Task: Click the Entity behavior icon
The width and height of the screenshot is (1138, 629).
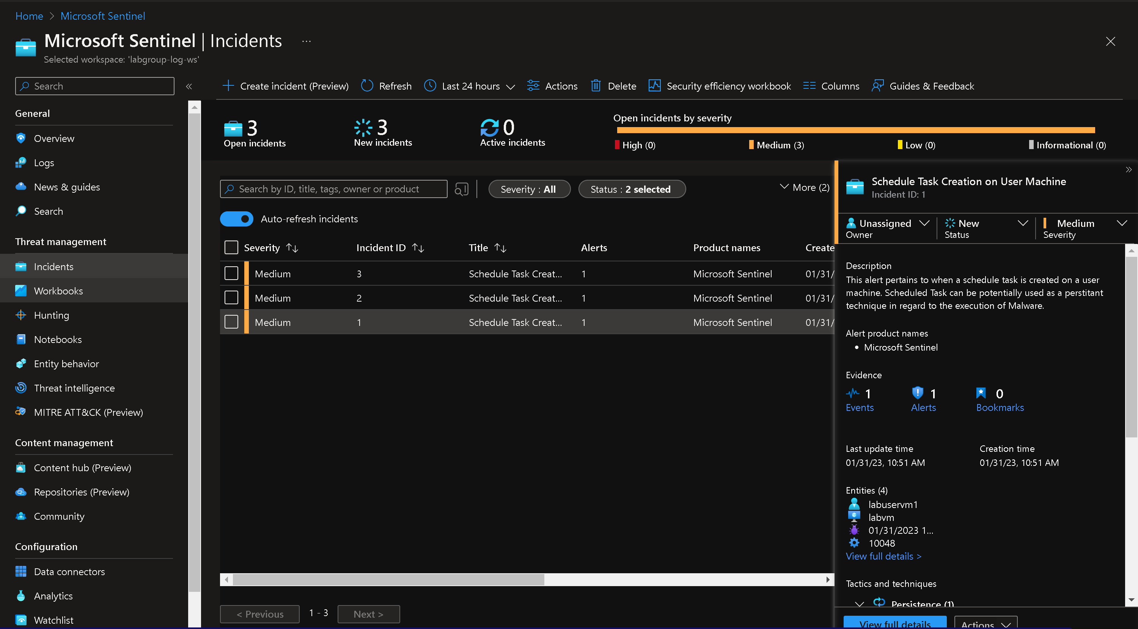Action: (20, 363)
